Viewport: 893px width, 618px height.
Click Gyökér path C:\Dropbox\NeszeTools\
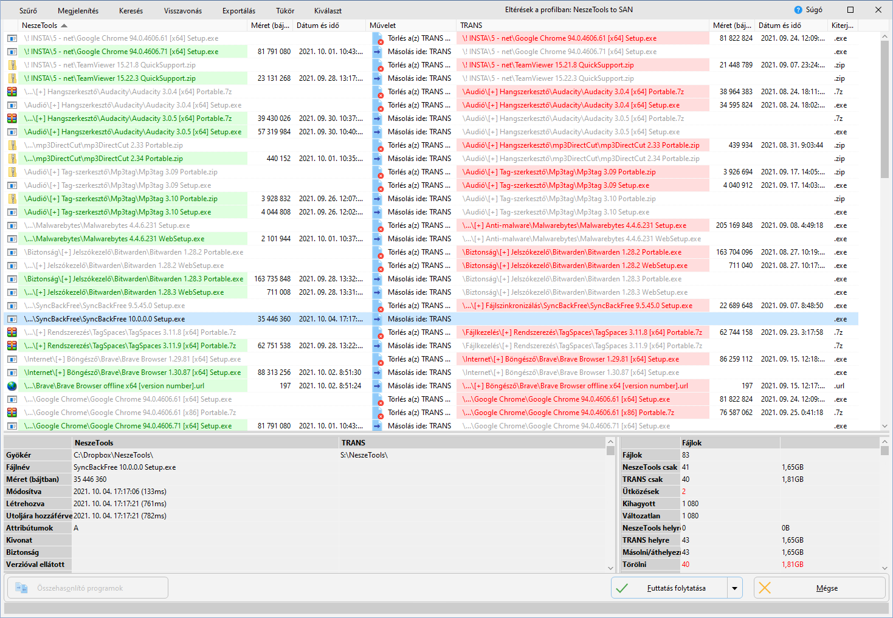[113, 455]
